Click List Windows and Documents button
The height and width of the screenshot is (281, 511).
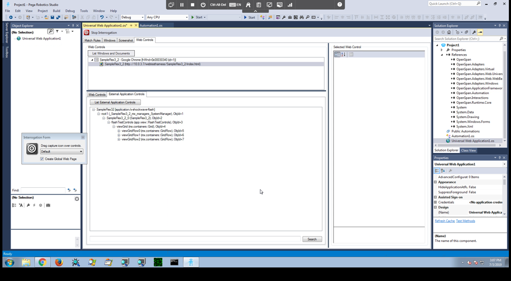point(111,53)
